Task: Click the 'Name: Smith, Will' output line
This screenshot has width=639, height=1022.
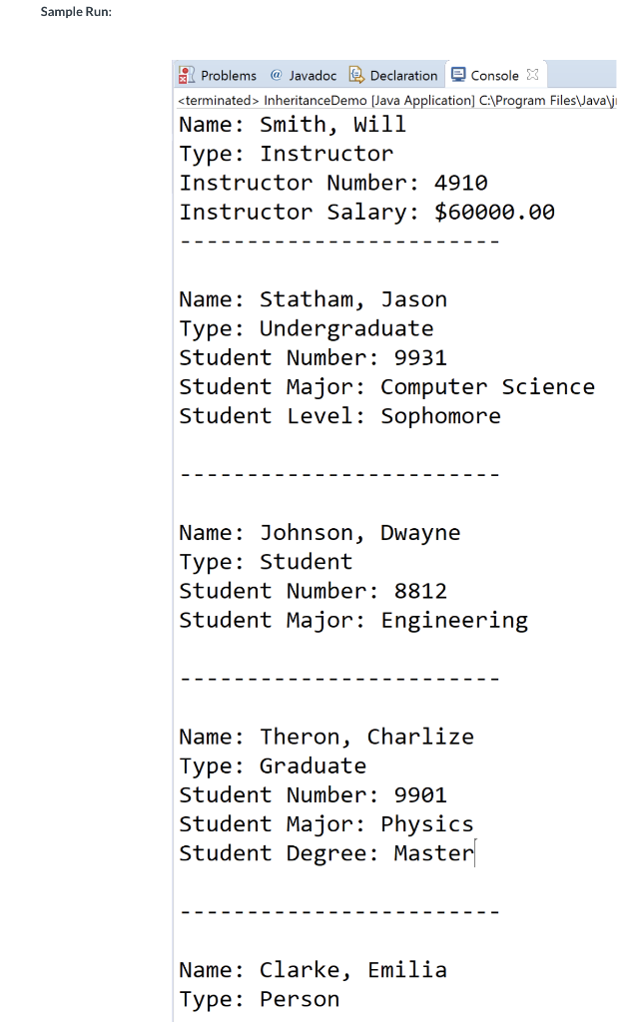Action: point(293,125)
